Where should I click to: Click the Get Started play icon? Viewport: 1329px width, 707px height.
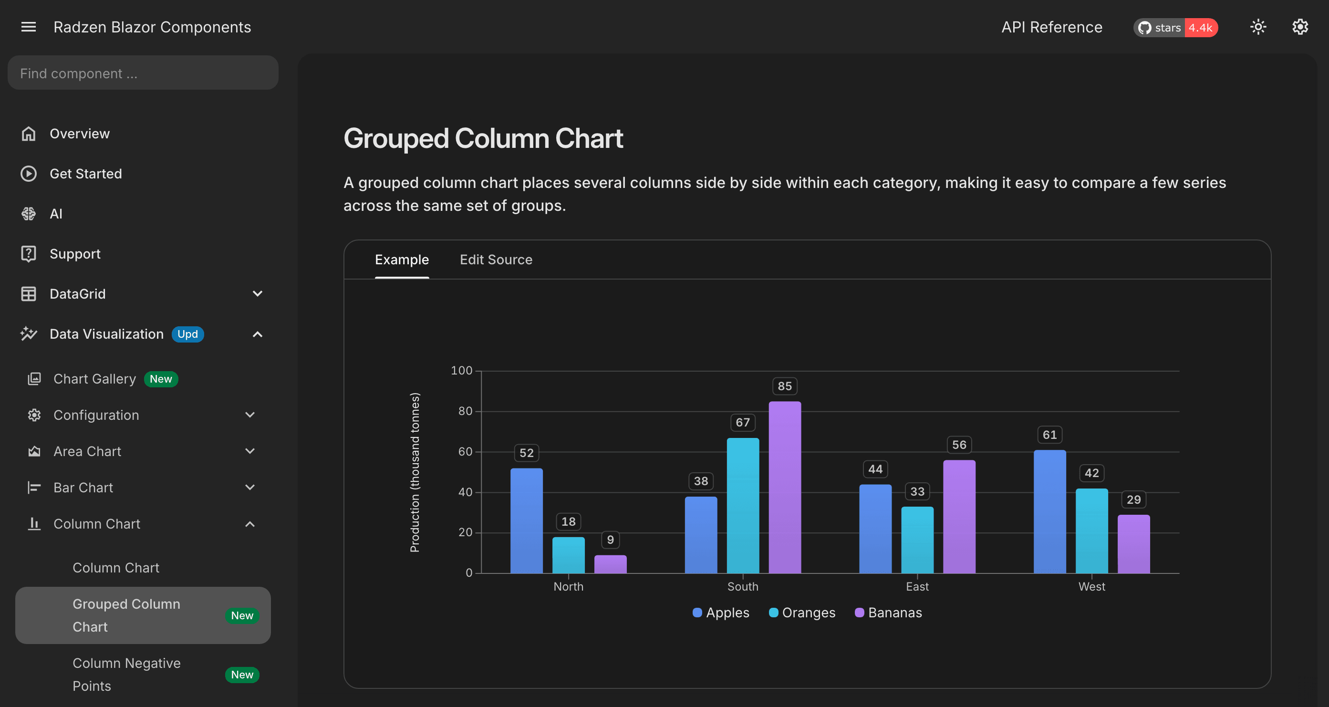pos(28,173)
